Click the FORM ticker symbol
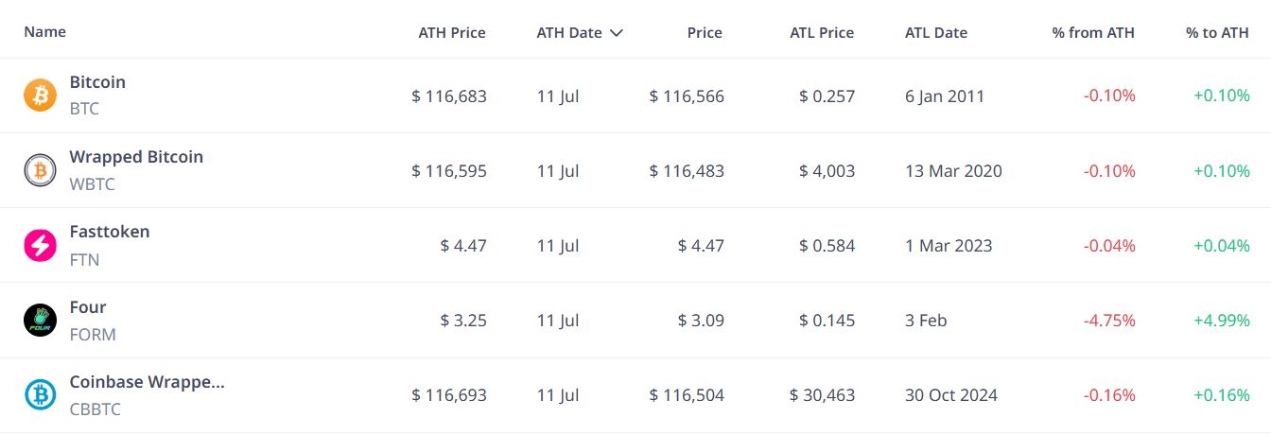 [x=93, y=334]
